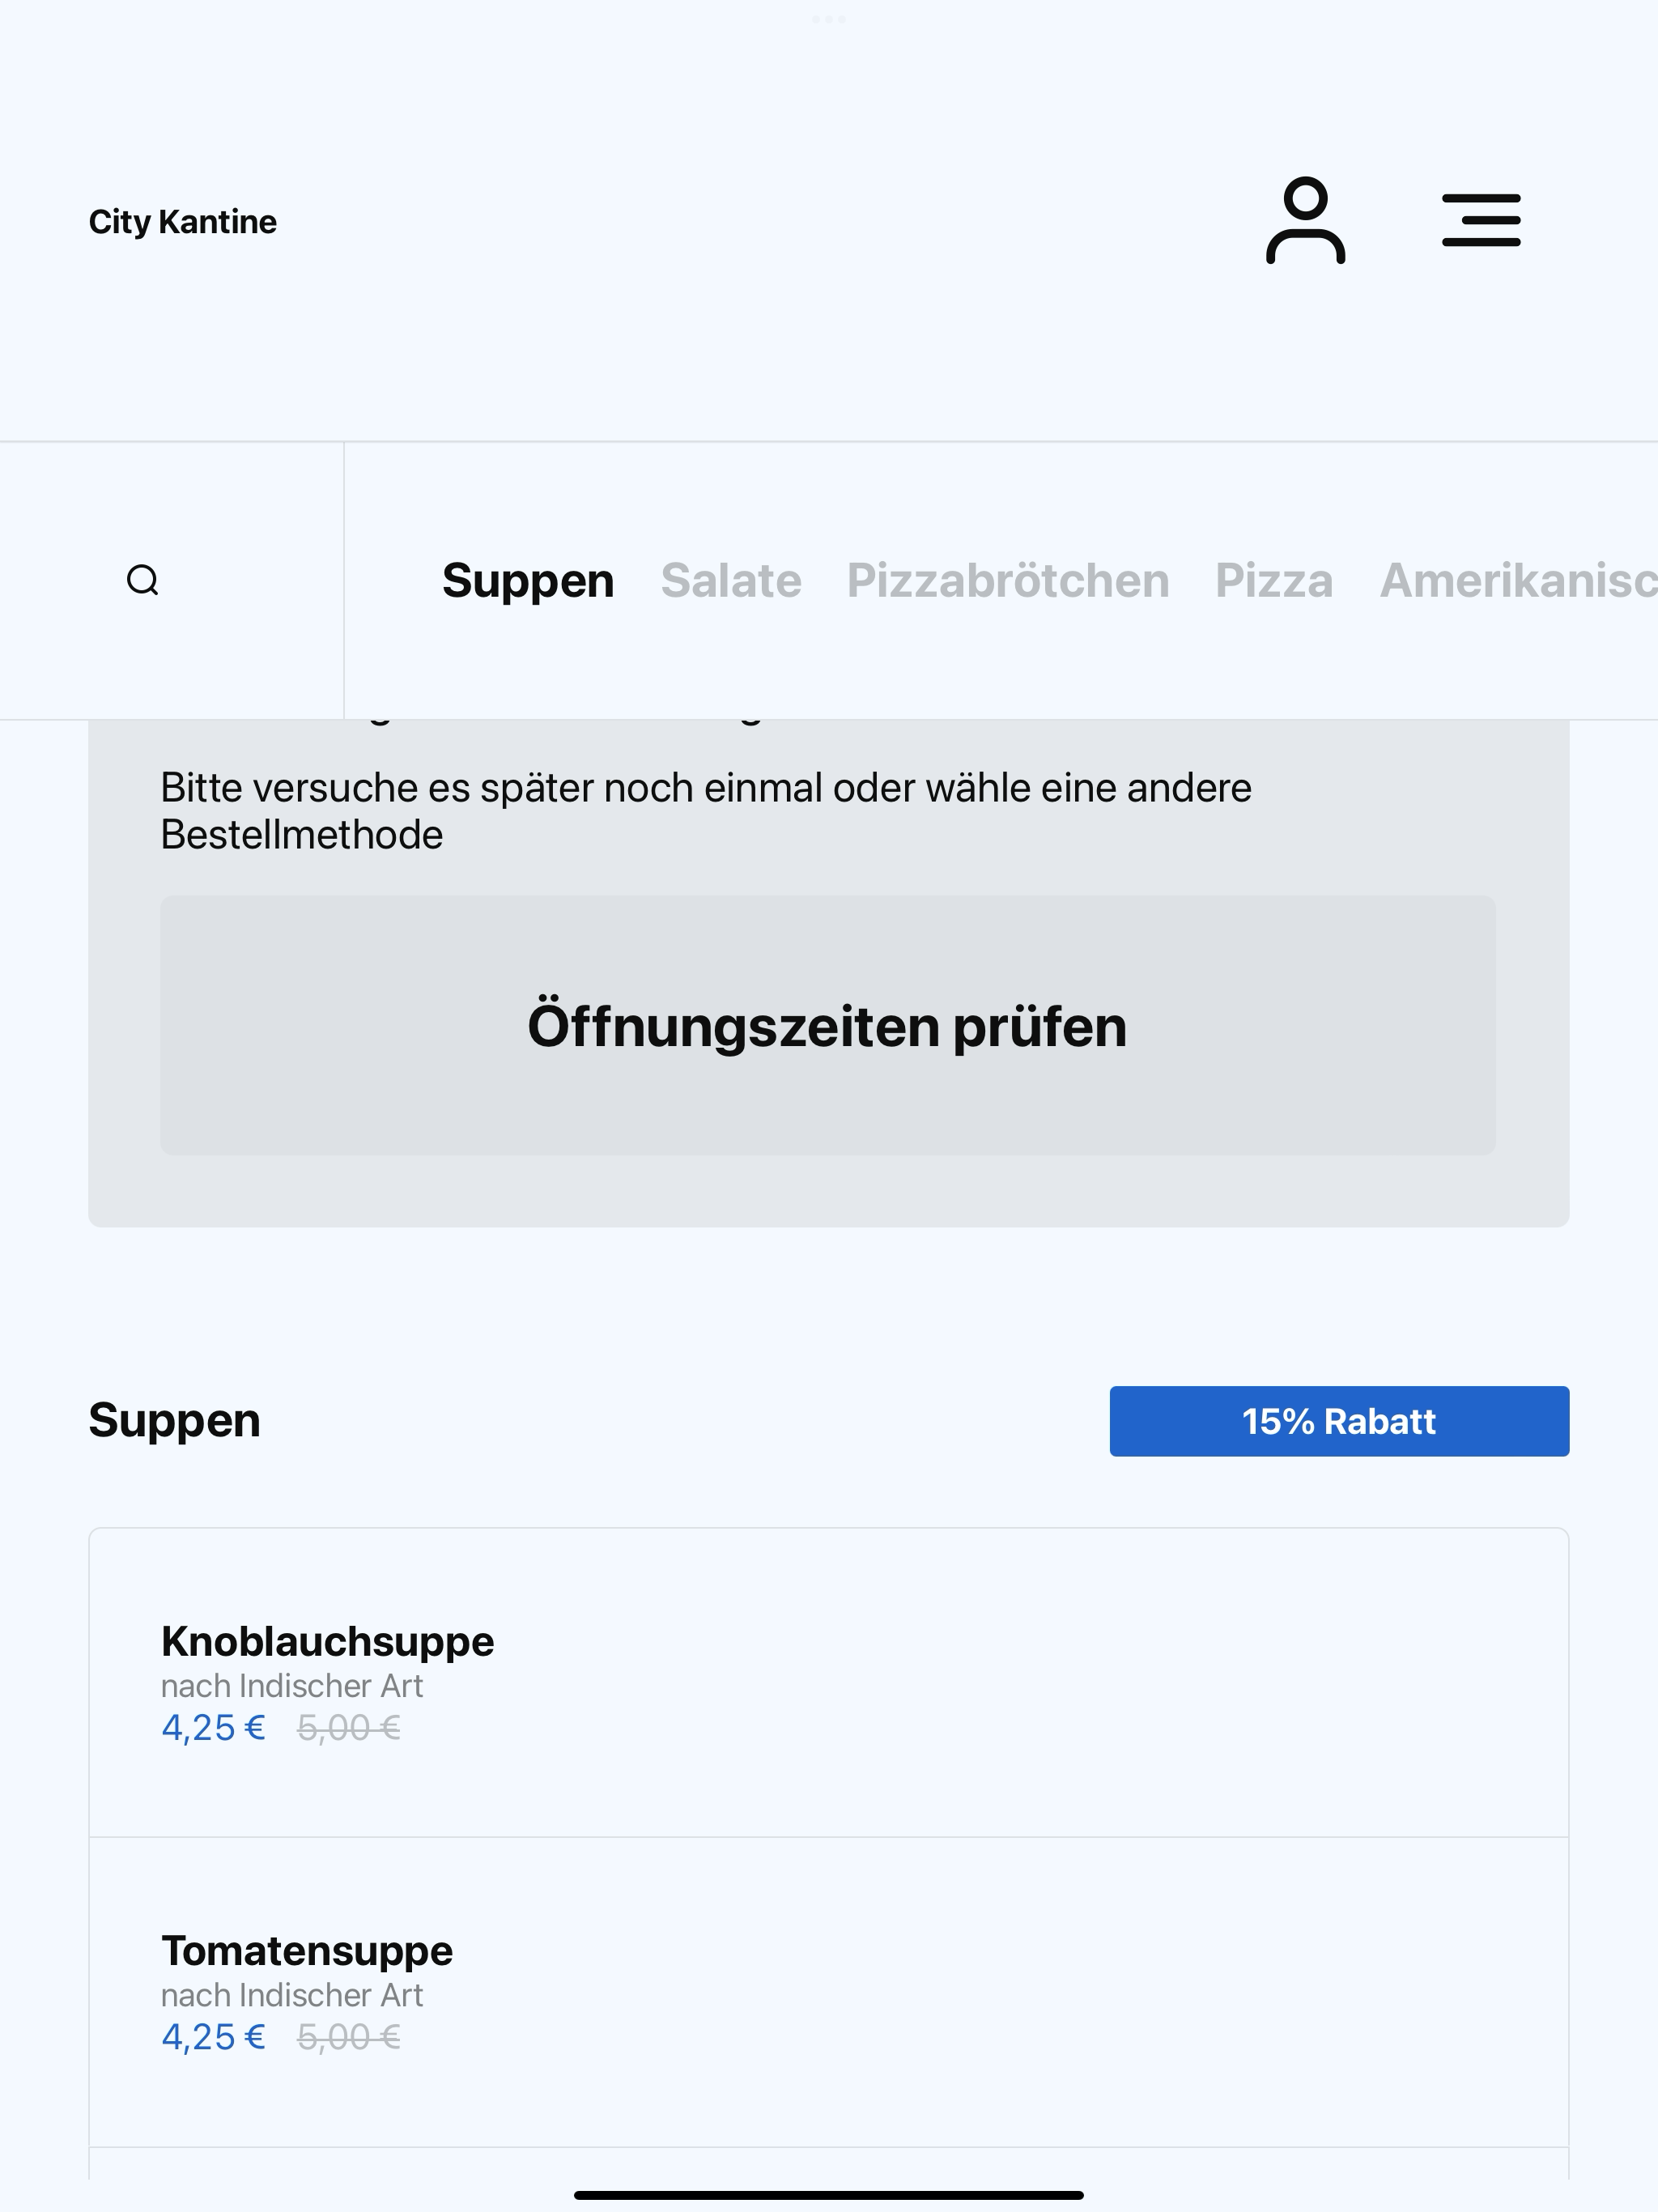
Task: Open the Pizzabrötchen category tab
Action: click(1008, 580)
